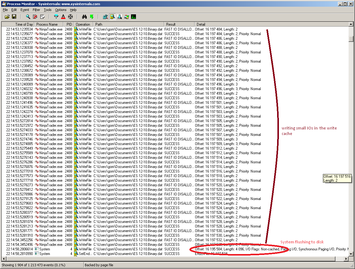
Task: Toggle event capture with the magnifier icon
Action: (28, 17)
